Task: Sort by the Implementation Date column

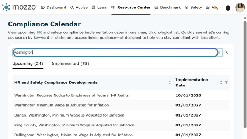Action: tap(221, 82)
